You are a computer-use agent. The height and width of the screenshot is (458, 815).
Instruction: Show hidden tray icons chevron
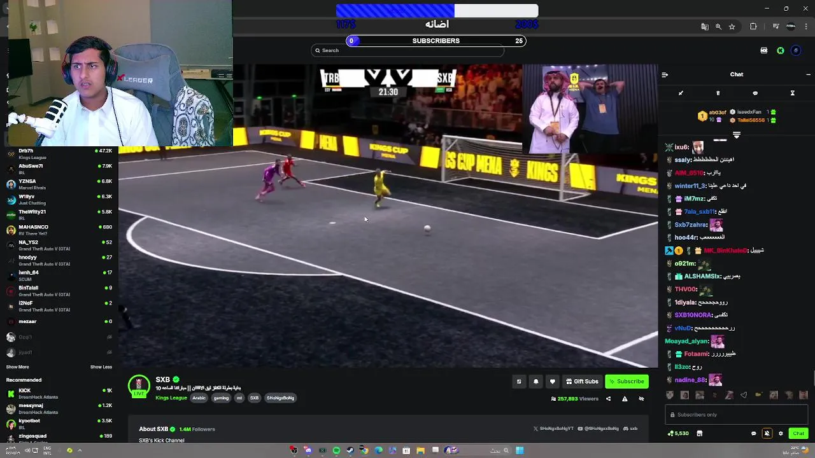[x=80, y=450]
